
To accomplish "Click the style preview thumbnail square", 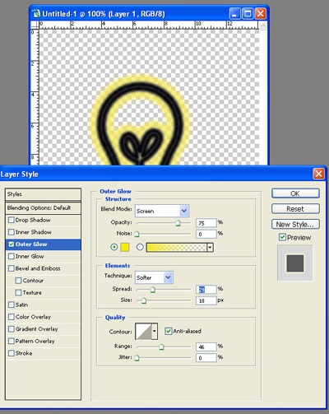I will (x=295, y=263).
